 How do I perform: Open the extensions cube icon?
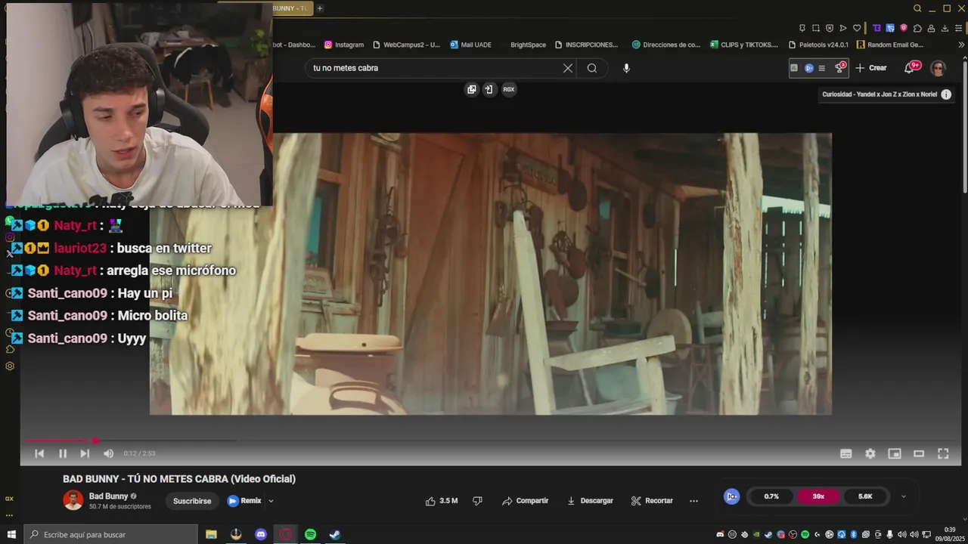tap(917, 28)
